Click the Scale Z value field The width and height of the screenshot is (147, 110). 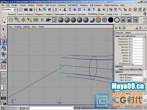[x=137, y=61]
